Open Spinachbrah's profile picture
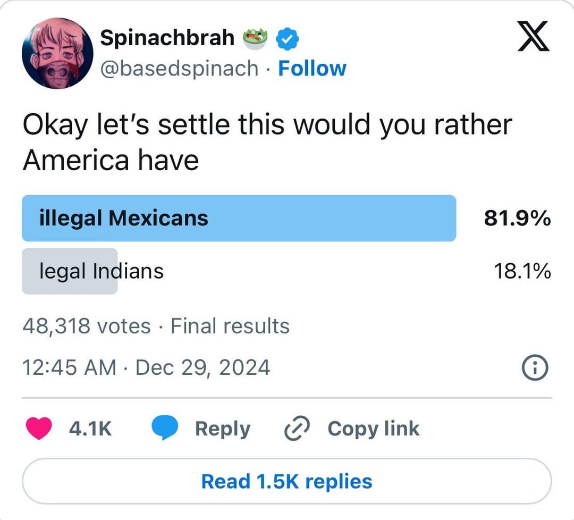 tap(57, 53)
